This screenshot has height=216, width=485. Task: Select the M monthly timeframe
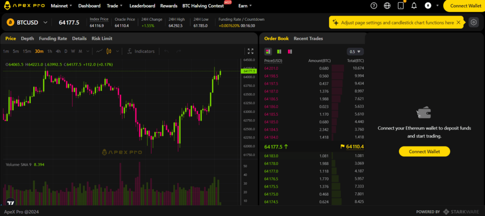coord(81,51)
